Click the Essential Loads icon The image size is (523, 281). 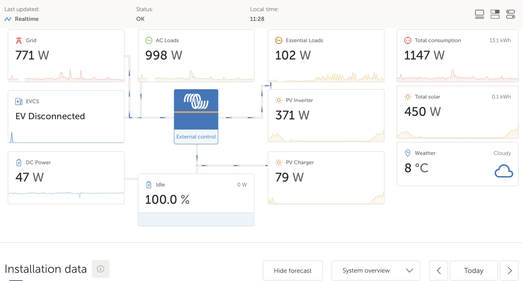(x=279, y=40)
